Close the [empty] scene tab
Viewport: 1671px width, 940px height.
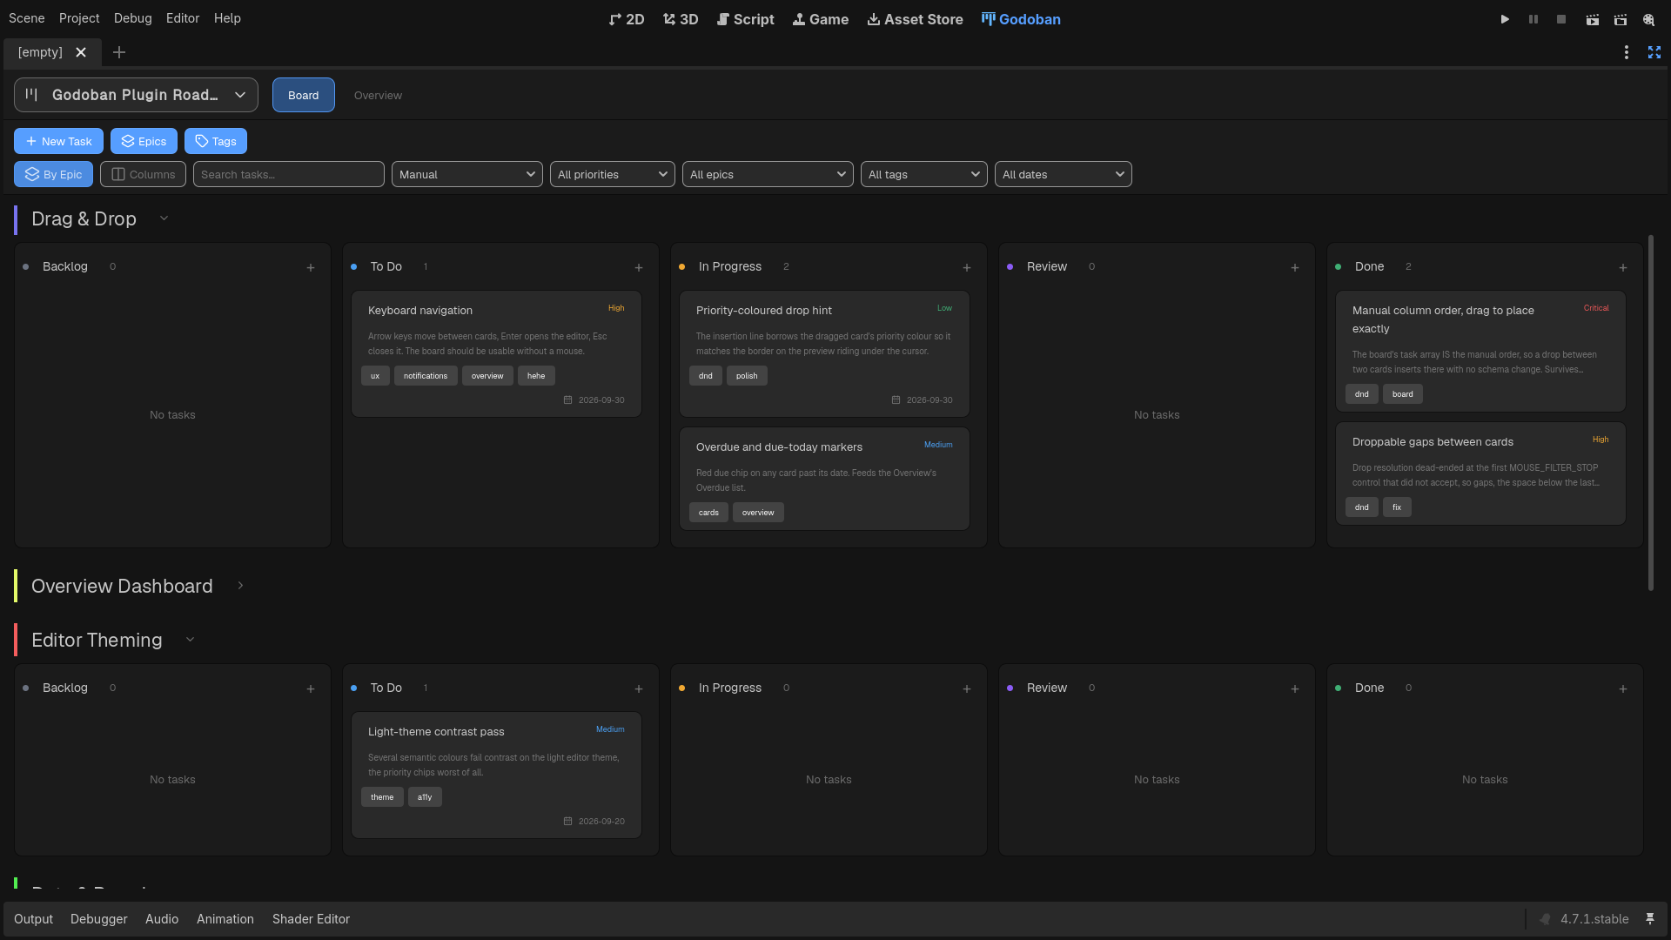[81, 52]
